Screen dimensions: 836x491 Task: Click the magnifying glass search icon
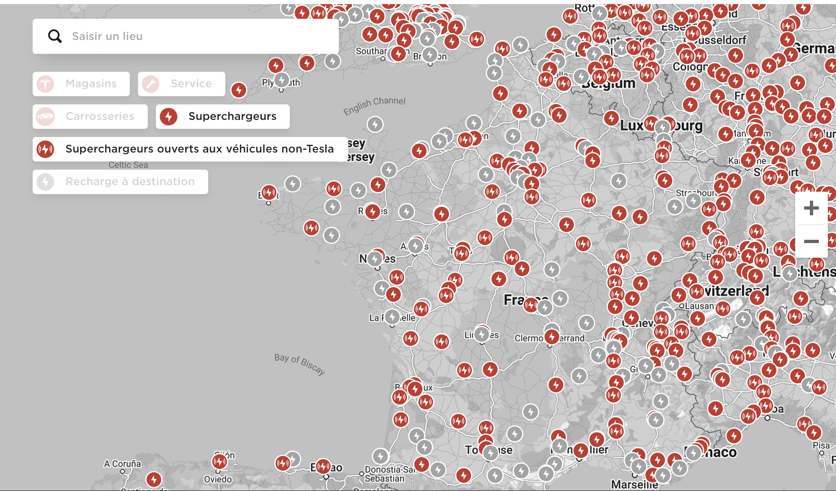pos(55,36)
